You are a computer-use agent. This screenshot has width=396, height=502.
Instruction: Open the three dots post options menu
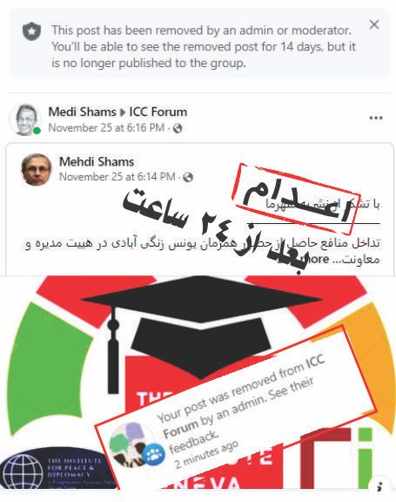click(376, 118)
